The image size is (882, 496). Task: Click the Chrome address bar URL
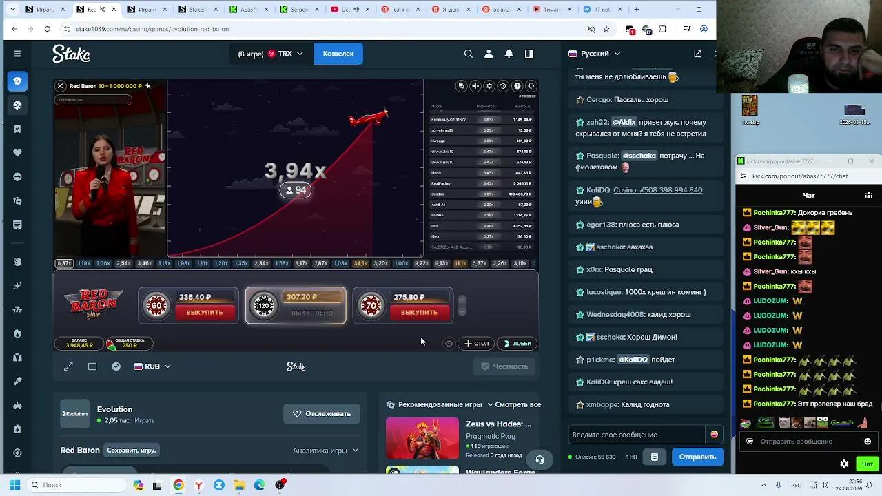152,29
